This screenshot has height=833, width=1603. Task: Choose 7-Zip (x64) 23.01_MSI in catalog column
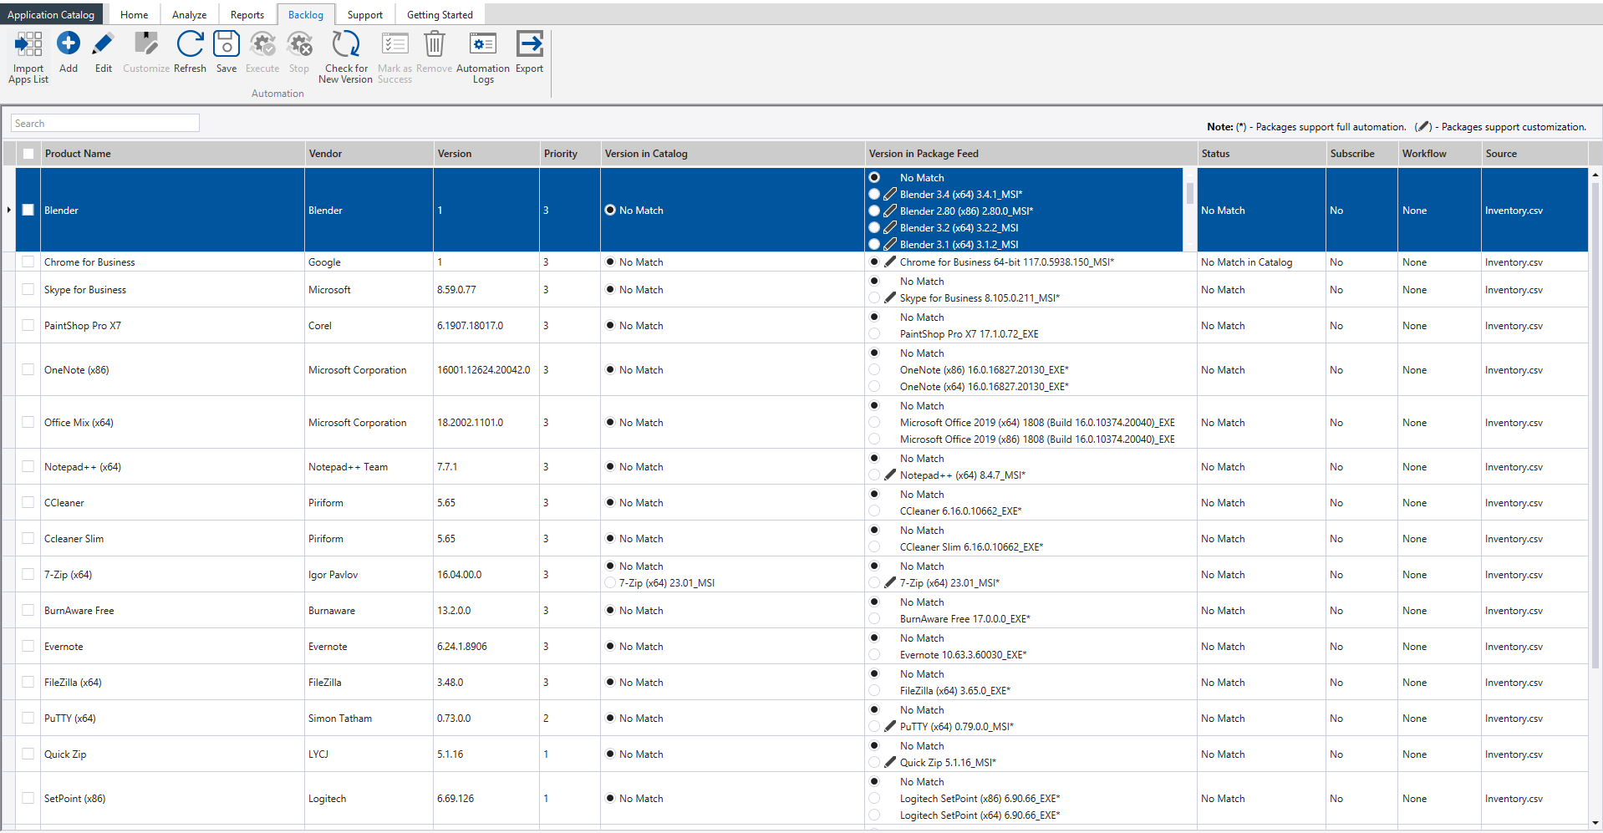610,583
